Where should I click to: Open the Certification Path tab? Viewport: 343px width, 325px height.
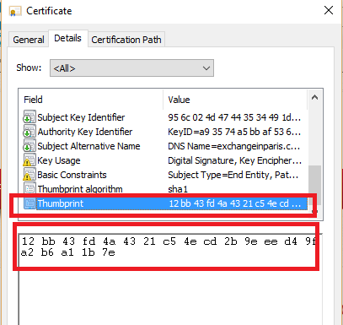pyautogui.click(x=126, y=40)
